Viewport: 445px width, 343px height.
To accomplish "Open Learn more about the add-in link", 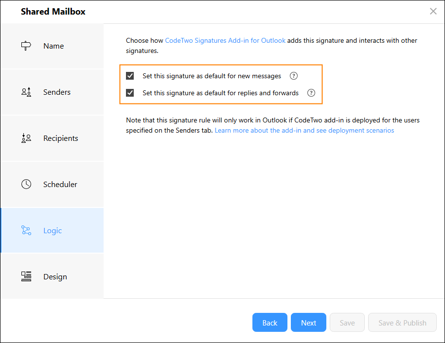I will (x=304, y=130).
